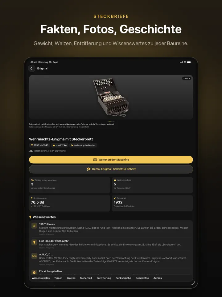Click the icon next to 'Walzen im Satz'

click(115, 180)
